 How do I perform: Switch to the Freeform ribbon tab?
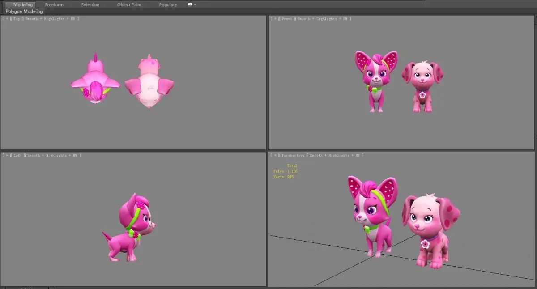(54, 4)
